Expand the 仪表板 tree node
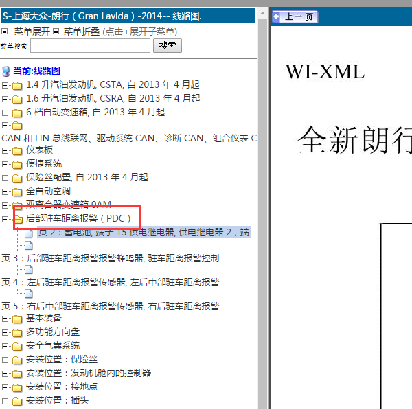Screen dimensions: 412x409 coord(5,151)
